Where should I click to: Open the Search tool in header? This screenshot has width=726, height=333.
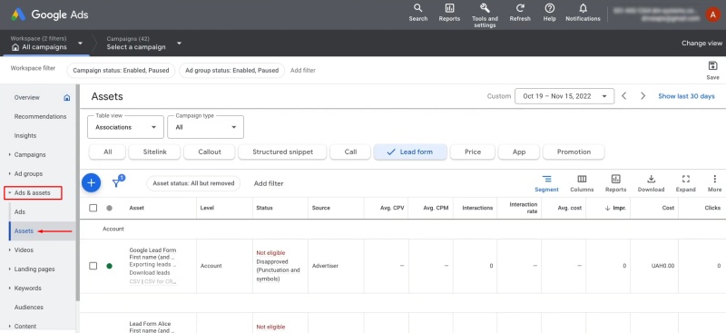pyautogui.click(x=418, y=13)
